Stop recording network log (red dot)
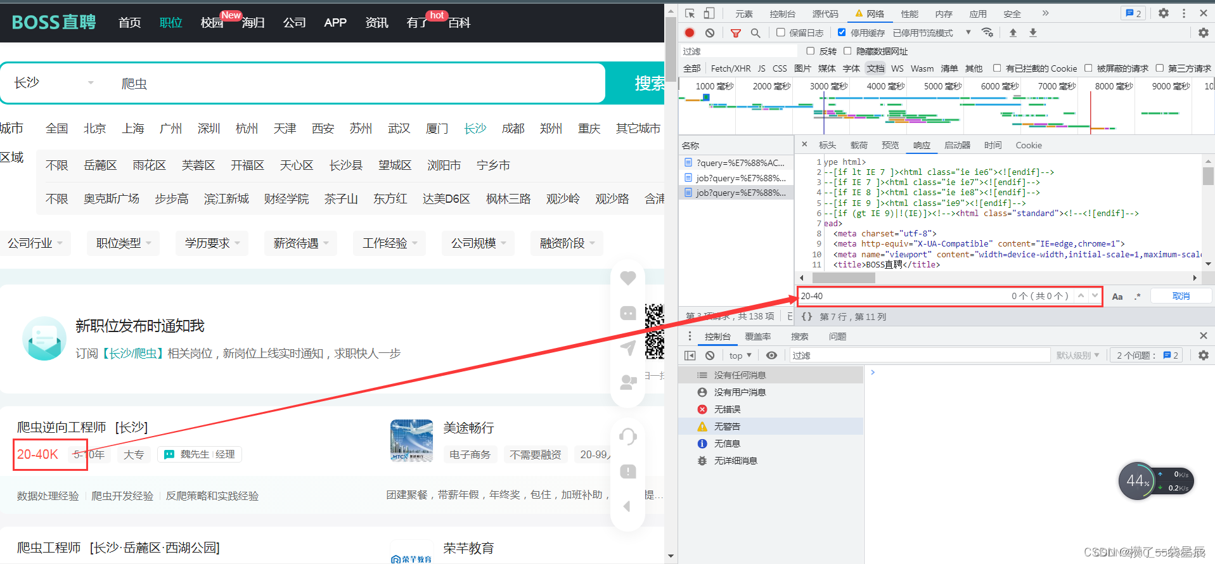The height and width of the screenshot is (564, 1215). pyautogui.click(x=690, y=33)
